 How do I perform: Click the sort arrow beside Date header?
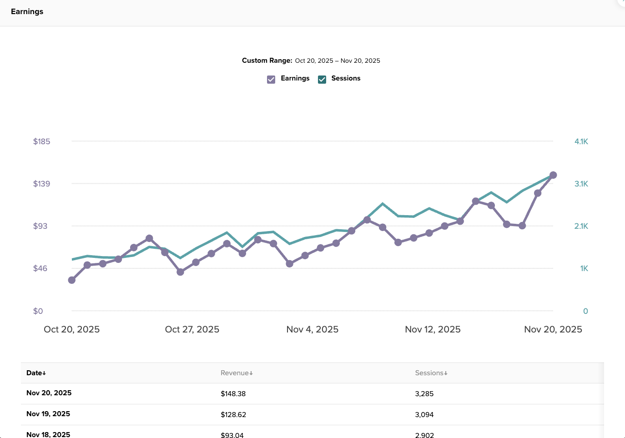click(x=44, y=373)
